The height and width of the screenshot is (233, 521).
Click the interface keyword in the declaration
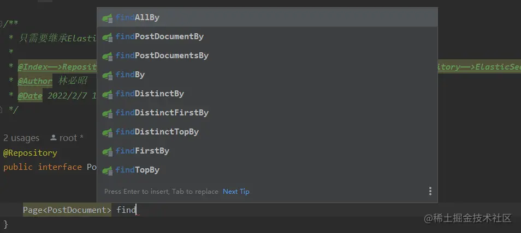tap(60, 167)
